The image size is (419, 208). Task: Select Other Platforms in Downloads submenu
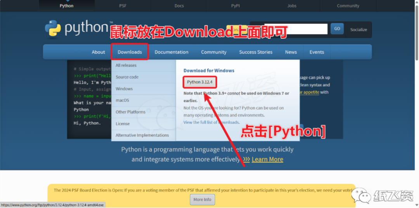pos(144,112)
